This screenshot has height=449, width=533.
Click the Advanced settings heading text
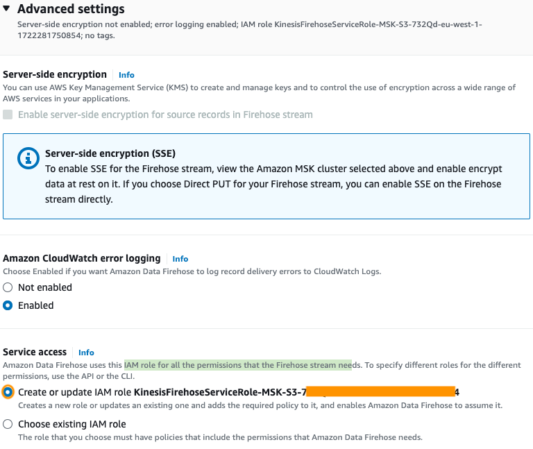click(x=71, y=9)
